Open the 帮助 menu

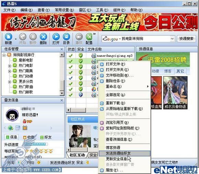[136, 10]
